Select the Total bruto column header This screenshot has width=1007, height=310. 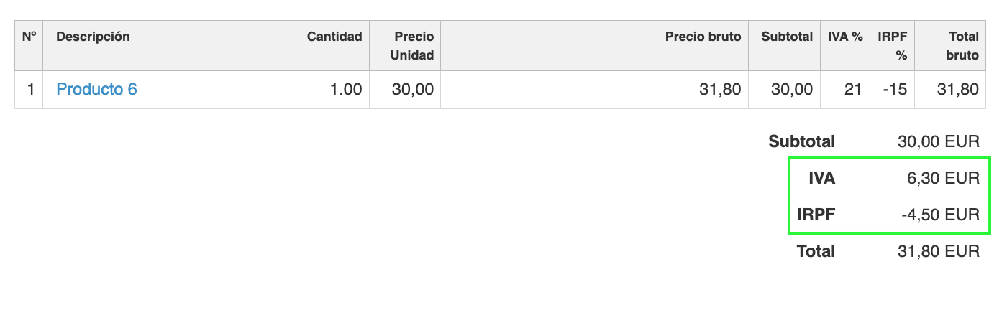[x=960, y=46]
